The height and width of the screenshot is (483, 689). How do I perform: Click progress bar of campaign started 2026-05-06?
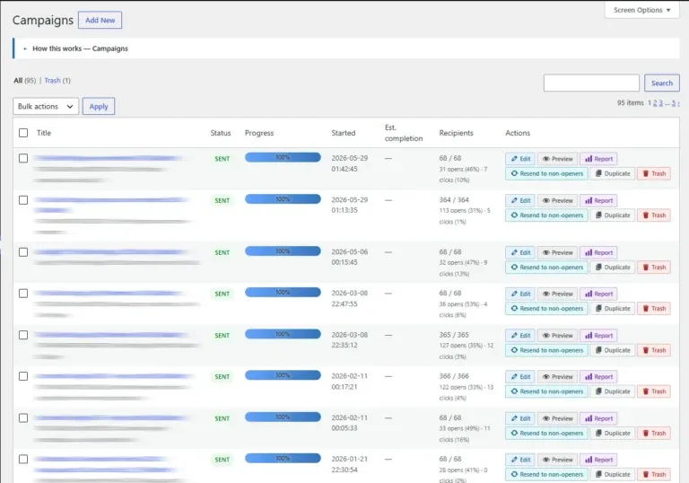283,251
